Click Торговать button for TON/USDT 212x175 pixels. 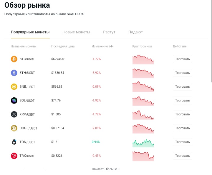(x=183, y=142)
